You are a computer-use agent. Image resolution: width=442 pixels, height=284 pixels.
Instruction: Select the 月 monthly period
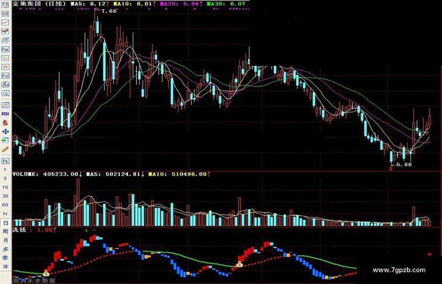(5, 240)
